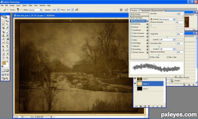Select the Eraser tool
This screenshot has height=119, width=198.
tap(3, 39)
